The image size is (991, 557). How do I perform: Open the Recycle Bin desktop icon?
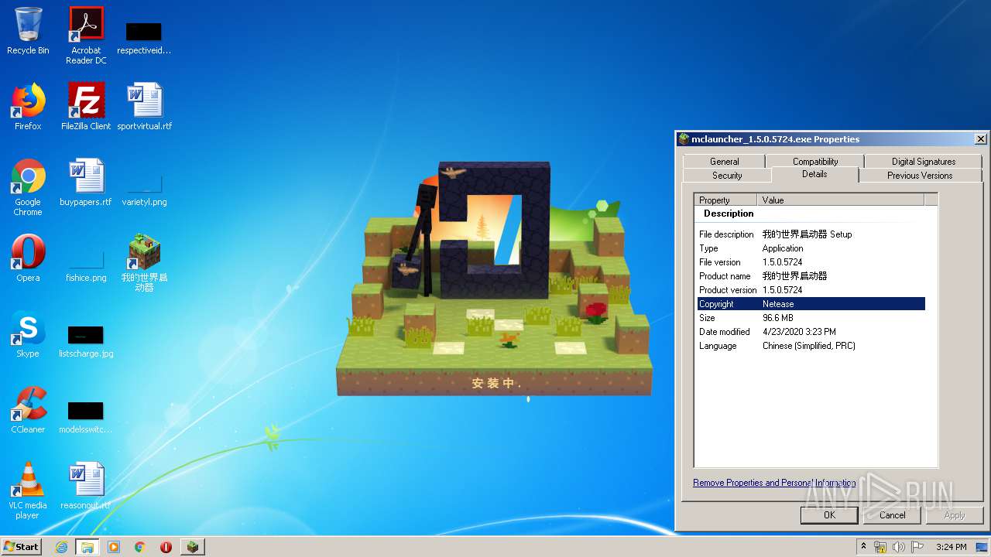(x=28, y=31)
